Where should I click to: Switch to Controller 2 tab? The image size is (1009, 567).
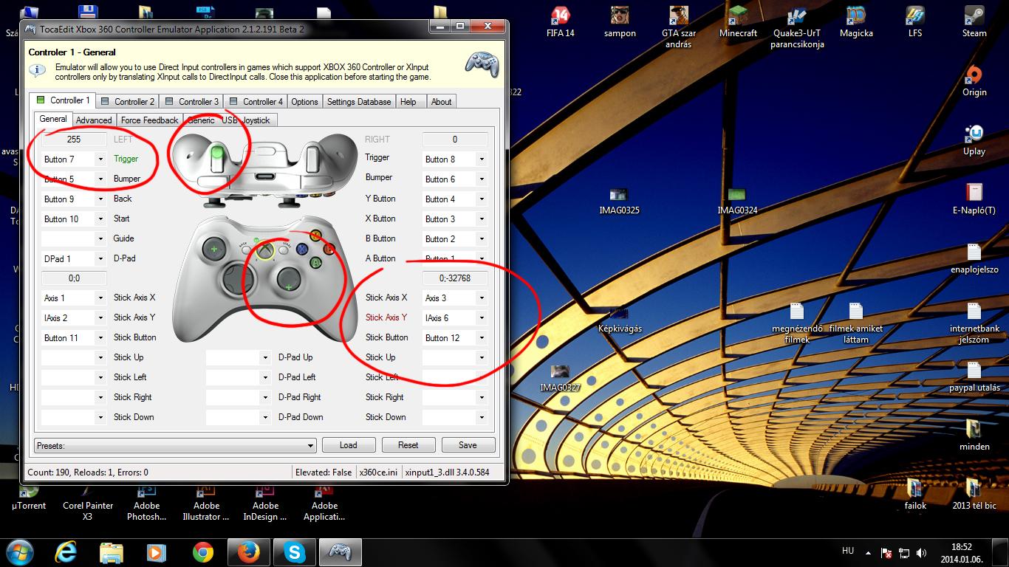pos(127,101)
